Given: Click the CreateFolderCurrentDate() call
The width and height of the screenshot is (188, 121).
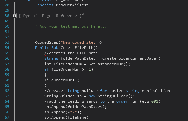Looking at the screenshot, I should tap(131, 58).
